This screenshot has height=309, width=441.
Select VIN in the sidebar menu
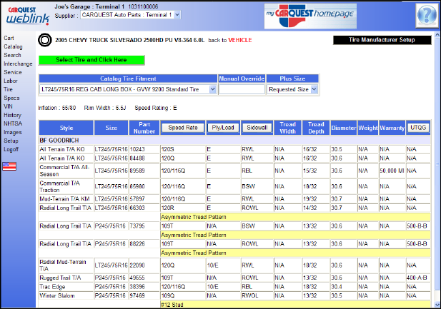tap(8, 106)
